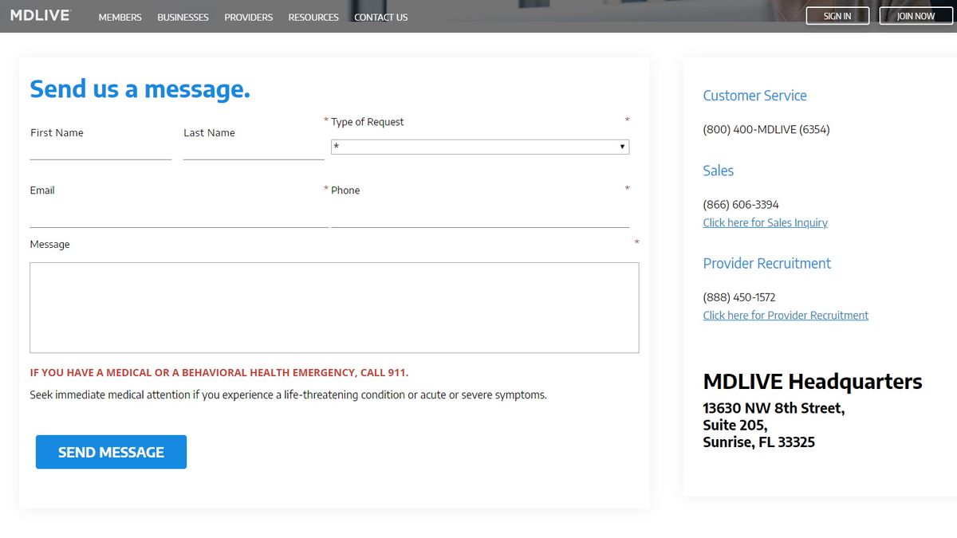Select the 'Send us a message.' heading

pos(140,89)
